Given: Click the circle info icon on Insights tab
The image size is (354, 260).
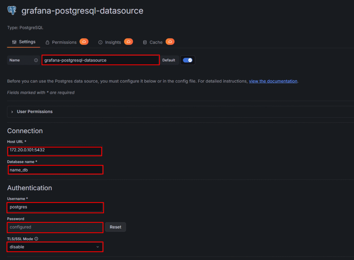Looking at the screenshot, I should (101, 42).
